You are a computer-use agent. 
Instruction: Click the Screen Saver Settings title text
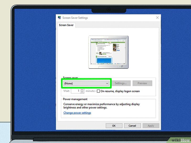75,18
